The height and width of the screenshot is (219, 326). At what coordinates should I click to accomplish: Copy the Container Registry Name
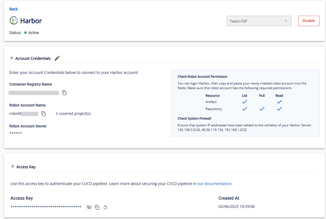pyautogui.click(x=64, y=93)
